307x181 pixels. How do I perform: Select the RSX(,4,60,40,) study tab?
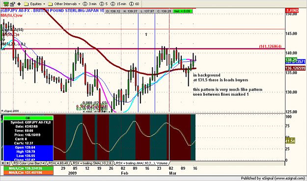[x=59, y=163]
